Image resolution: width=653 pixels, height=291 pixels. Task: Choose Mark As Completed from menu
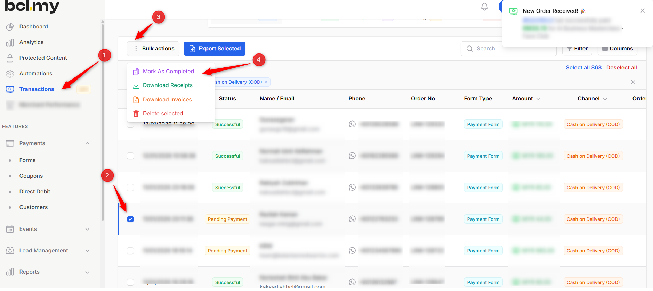(168, 72)
